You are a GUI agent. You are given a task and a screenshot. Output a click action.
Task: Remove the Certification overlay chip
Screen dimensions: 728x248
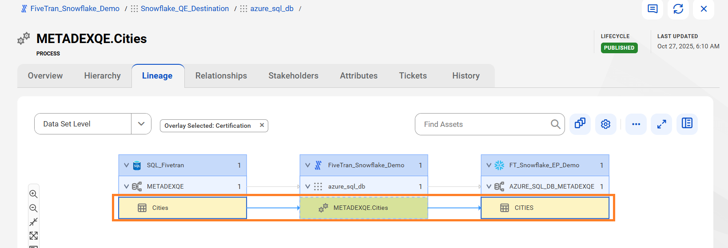(x=262, y=126)
